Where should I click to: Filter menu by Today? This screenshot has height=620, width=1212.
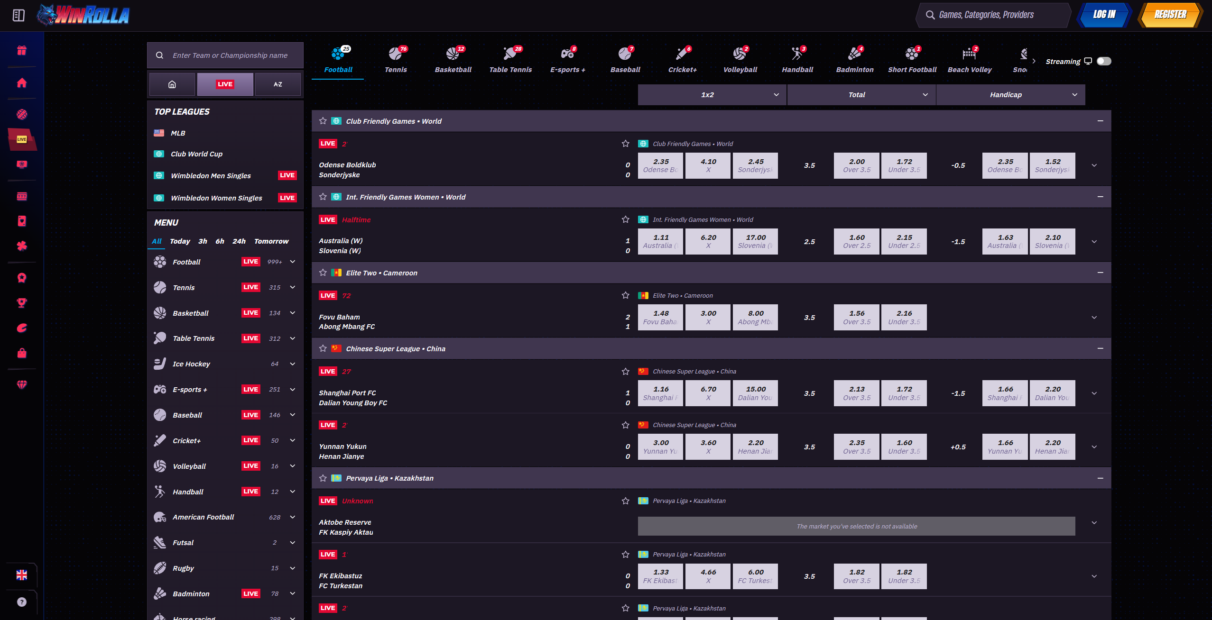click(180, 241)
